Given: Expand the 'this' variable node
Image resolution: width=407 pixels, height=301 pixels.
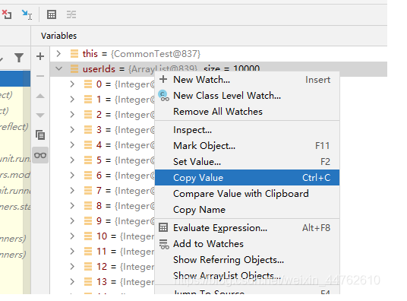Looking at the screenshot, I should (x=58, y=54).
